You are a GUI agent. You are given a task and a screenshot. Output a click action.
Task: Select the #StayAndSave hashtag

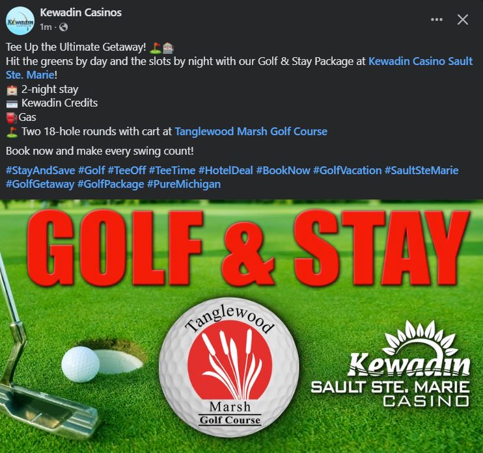coord(40,171)
